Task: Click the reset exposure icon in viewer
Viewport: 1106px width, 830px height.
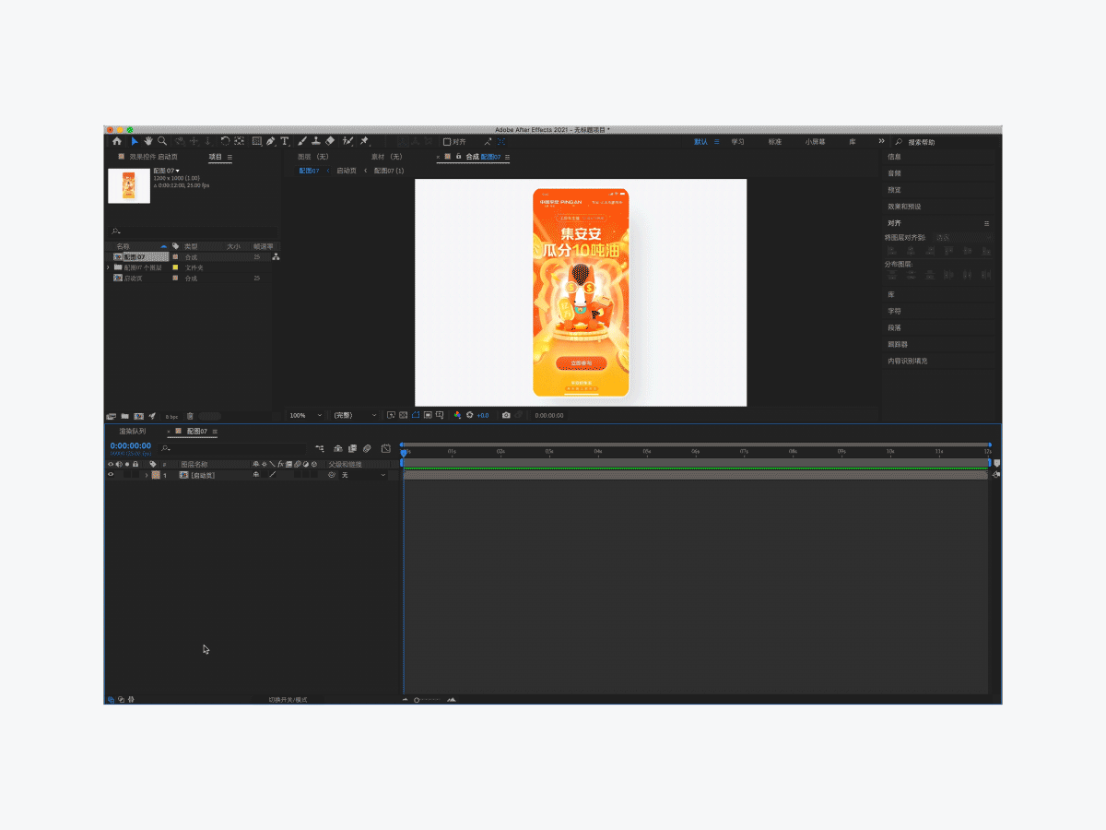Action: [x=469, y=415]
